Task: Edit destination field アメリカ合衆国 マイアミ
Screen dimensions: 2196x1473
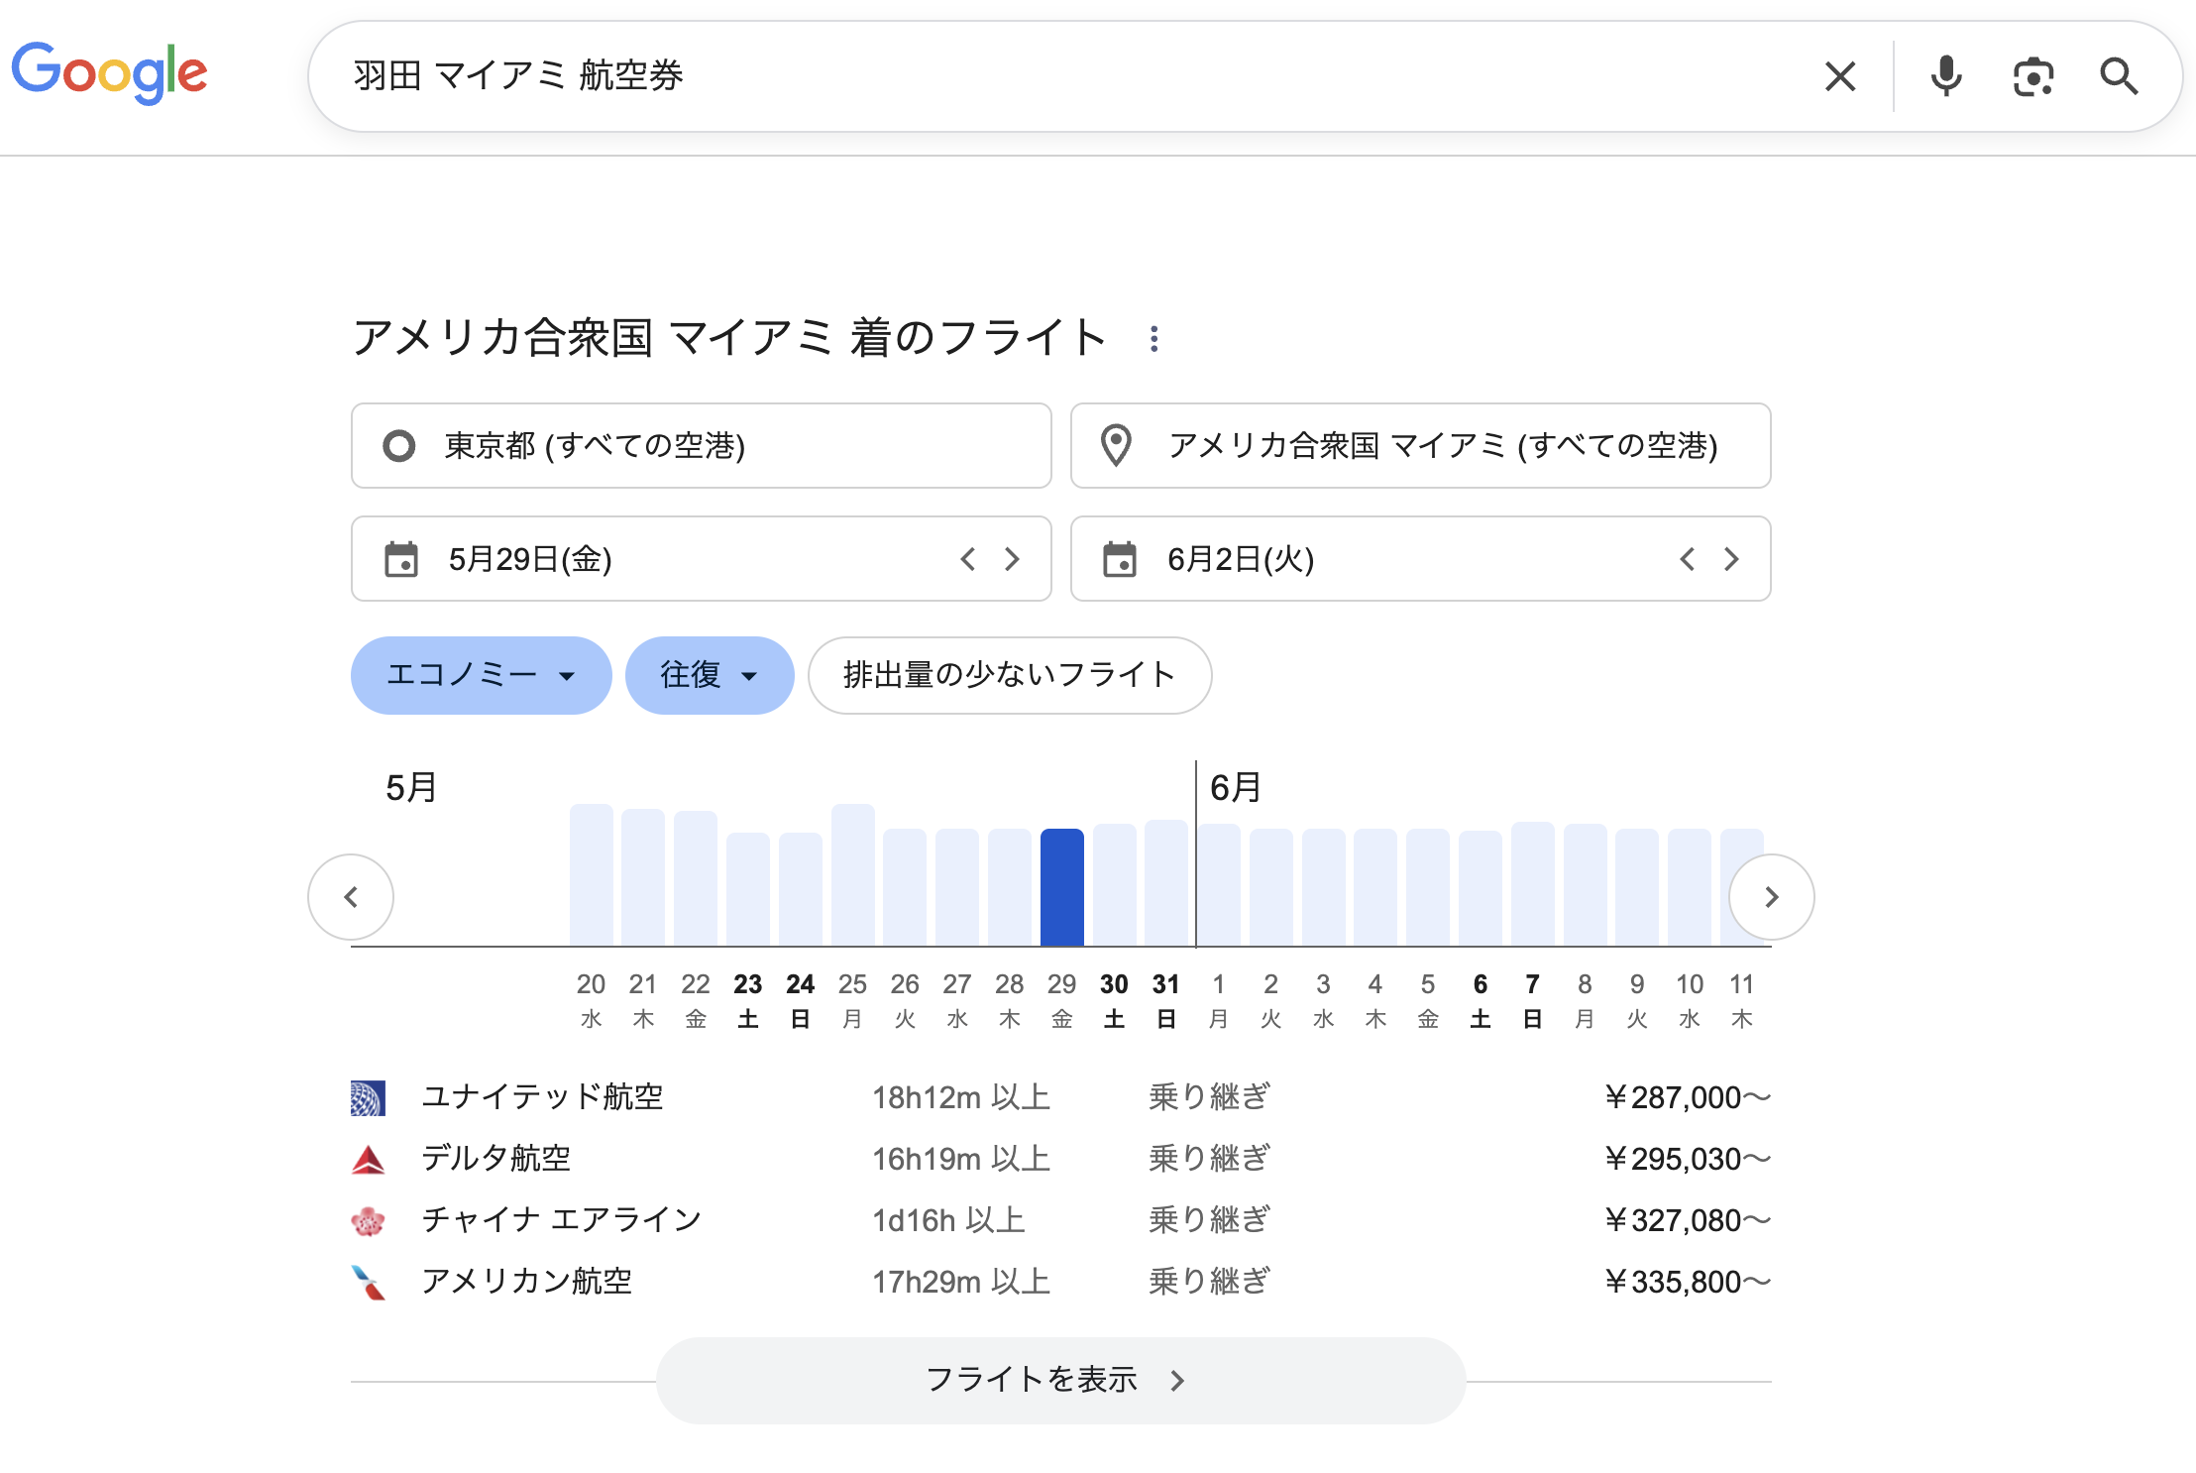Action: 1421,446
